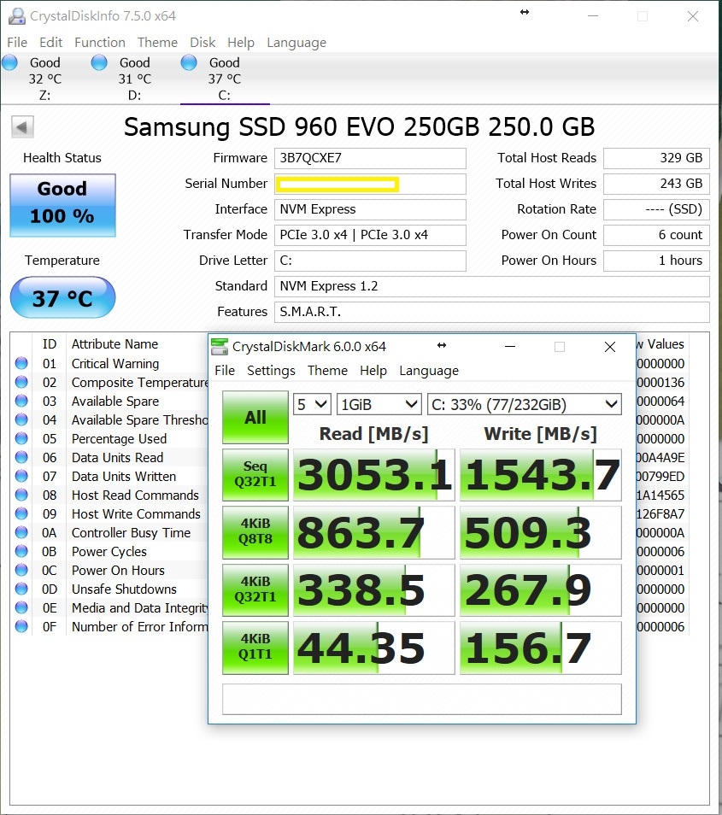Run all benchmarks with the All button
The image size is (722, 815).
pyautogui.click(x=255, y=417)
